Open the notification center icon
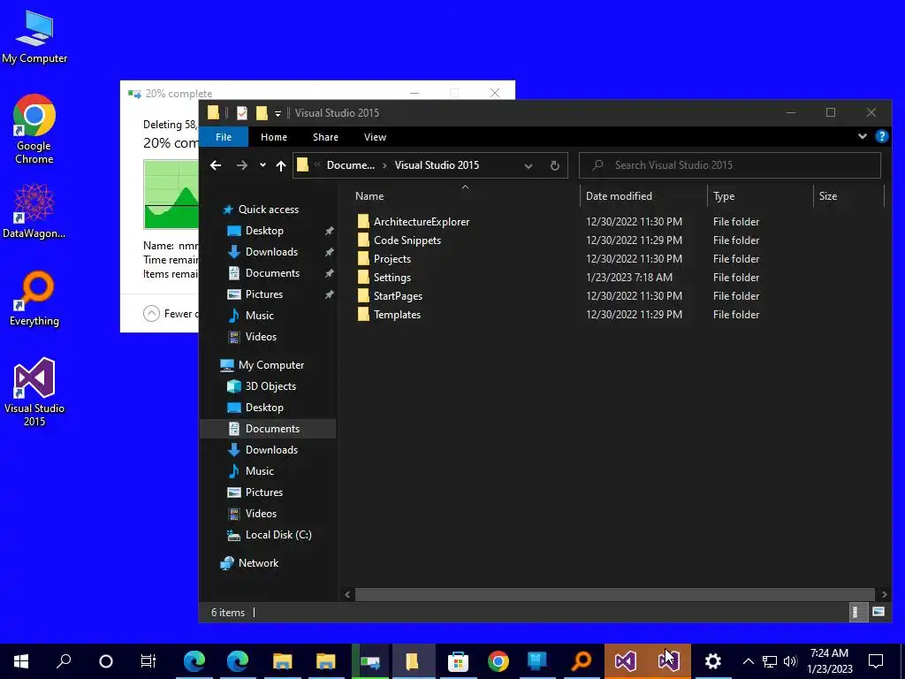The width and height of the screenshot is (905, 679). [x=876, y=661]
